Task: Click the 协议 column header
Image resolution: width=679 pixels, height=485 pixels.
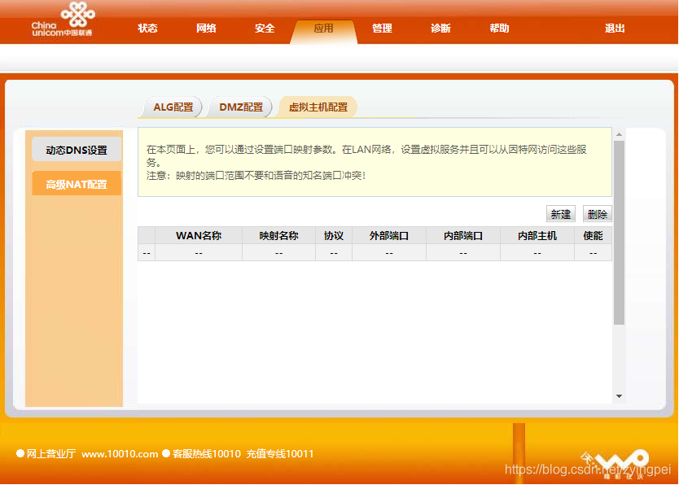Action: click(334, 236)
